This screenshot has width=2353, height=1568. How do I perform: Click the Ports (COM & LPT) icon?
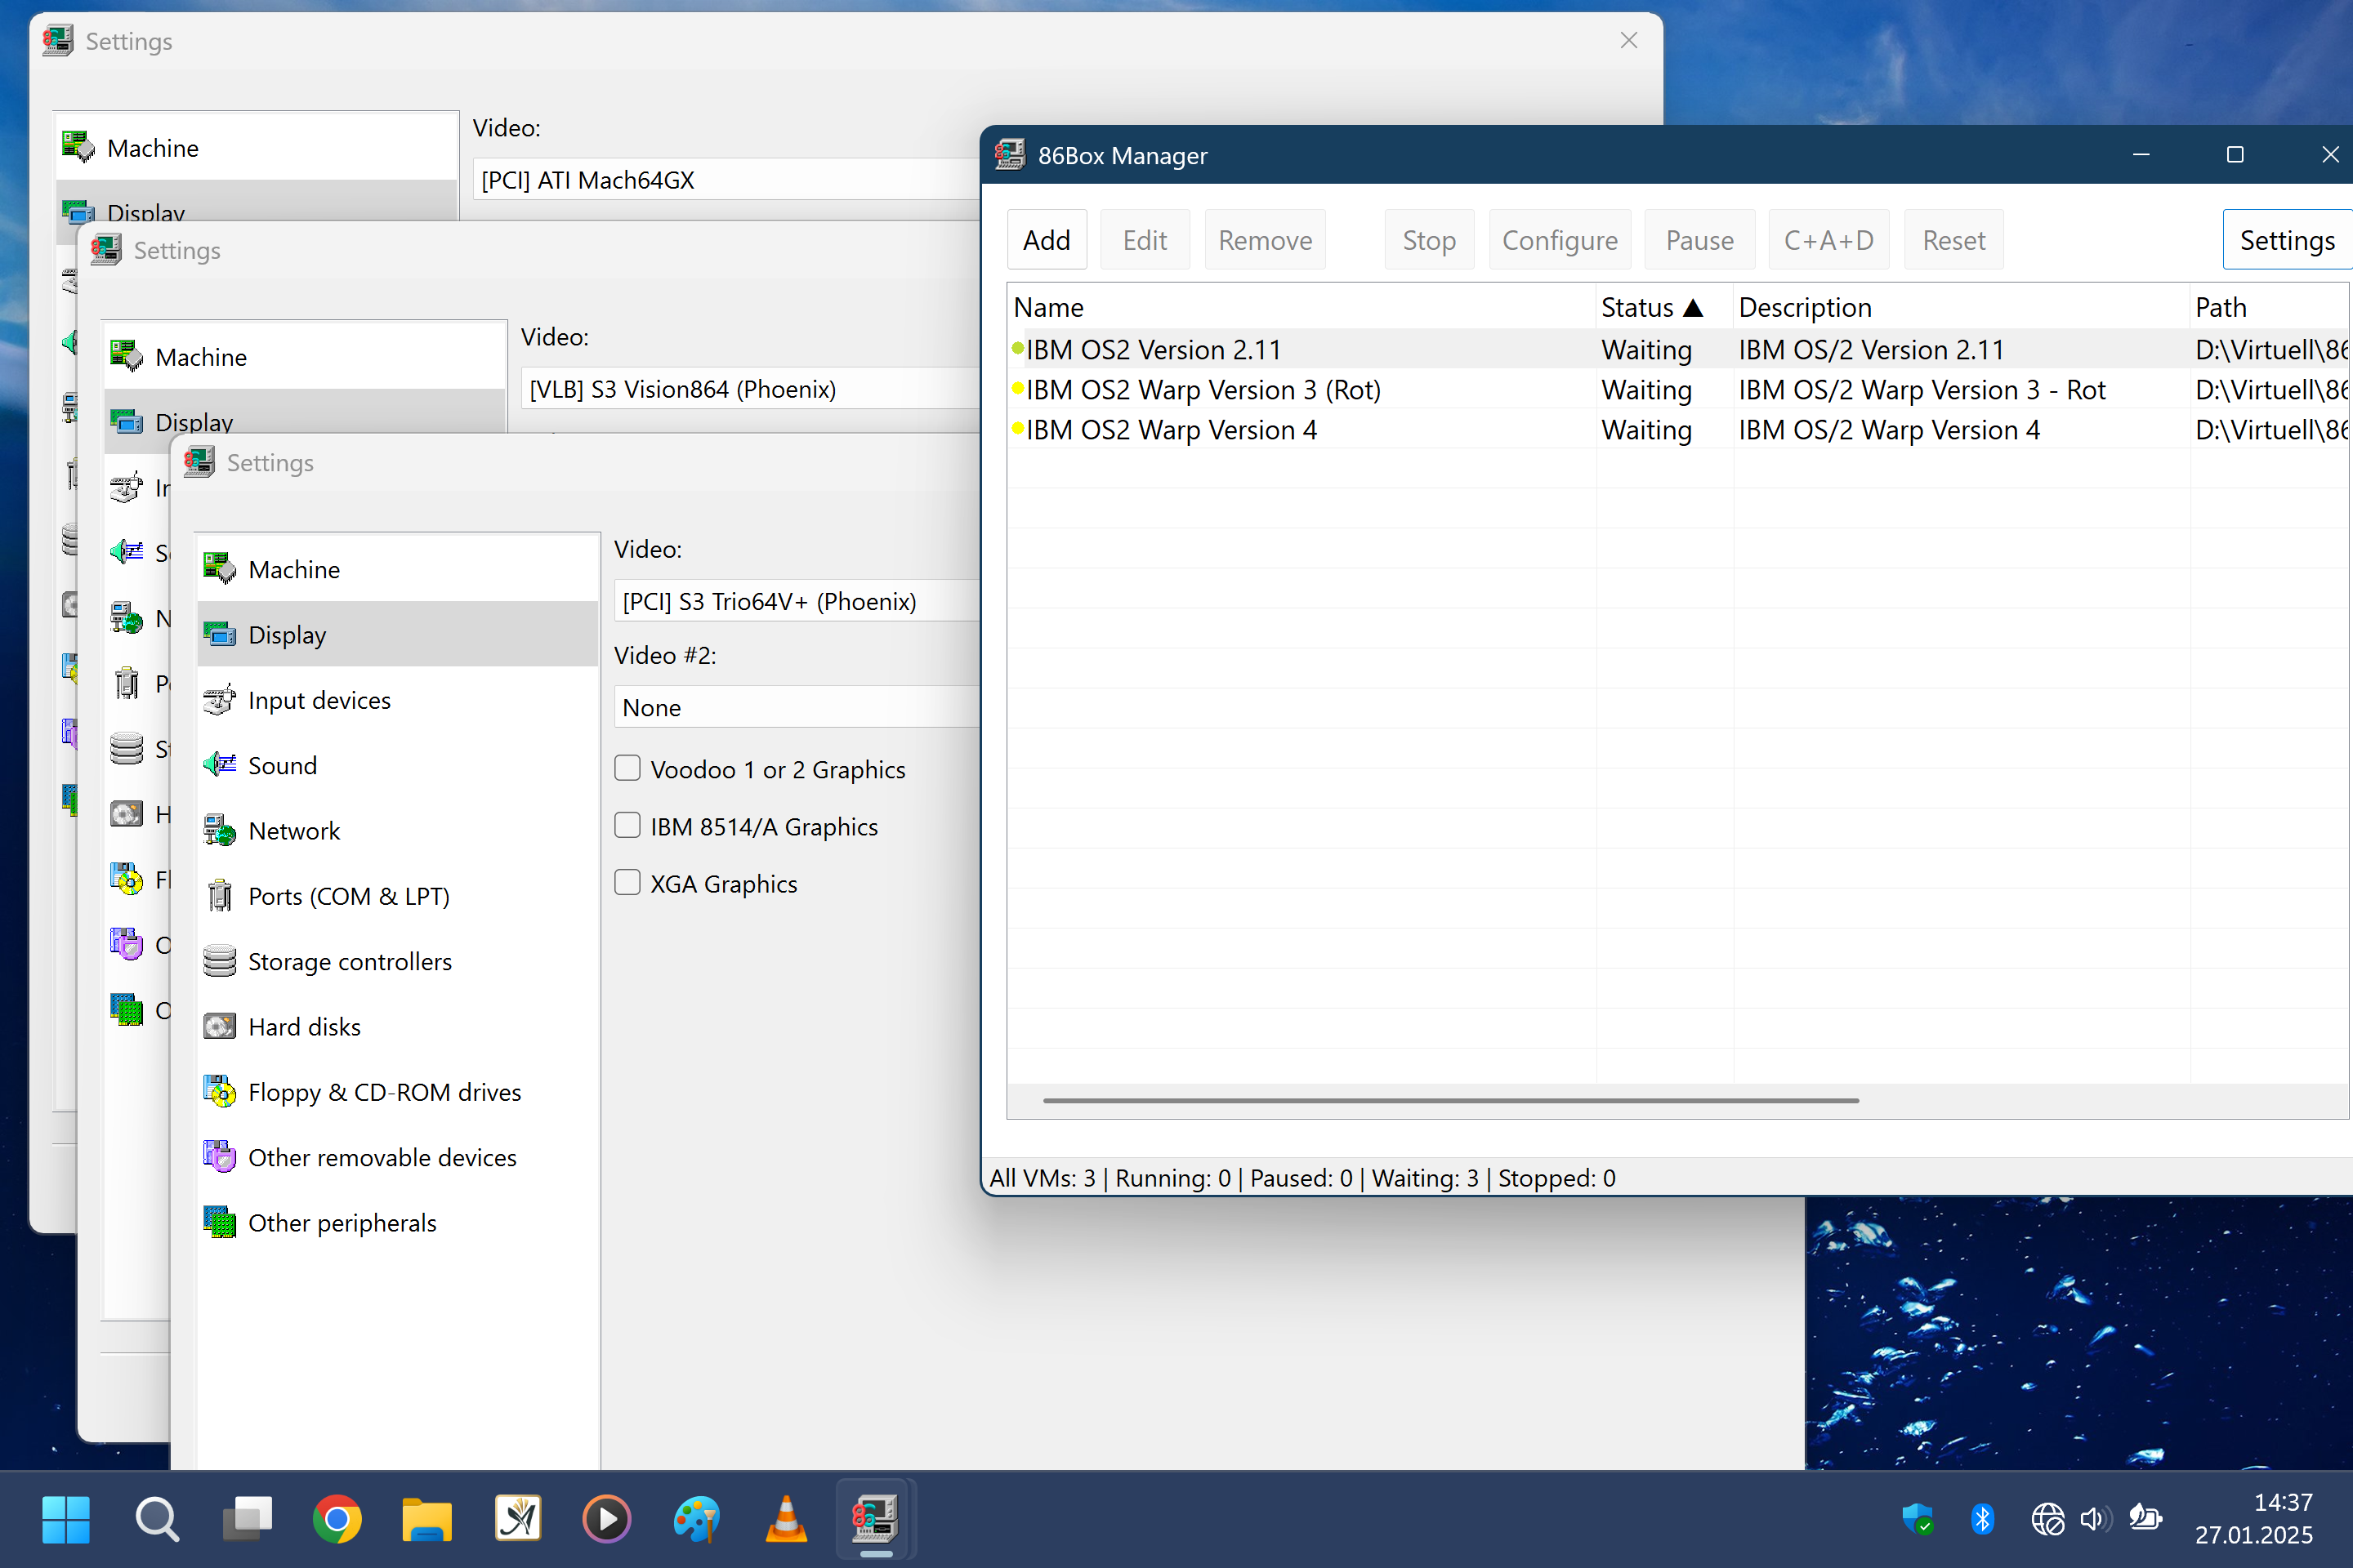point(219,896)
